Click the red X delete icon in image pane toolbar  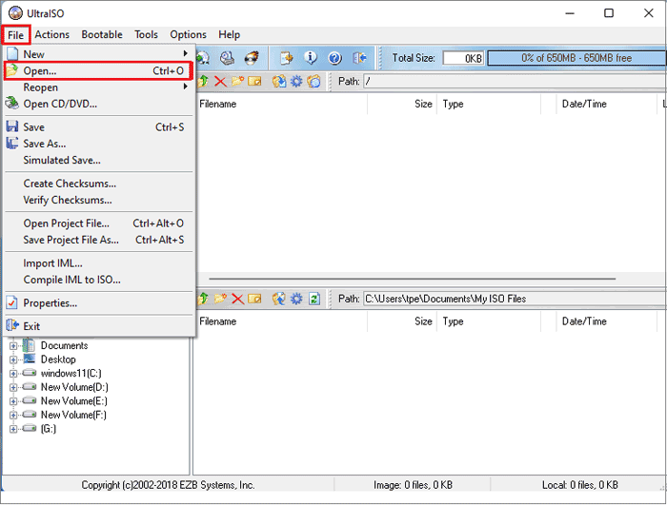pyautogui.click(x=220, y=81)
